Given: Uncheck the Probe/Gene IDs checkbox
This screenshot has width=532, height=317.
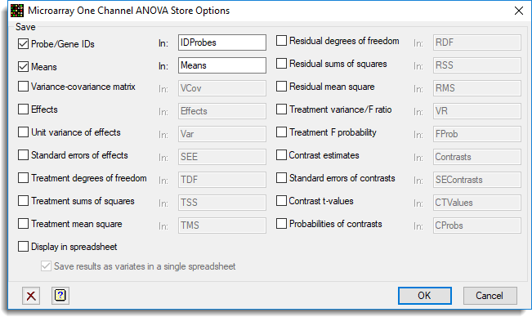Looking at the screenshot, I should (x=23, y=44).
